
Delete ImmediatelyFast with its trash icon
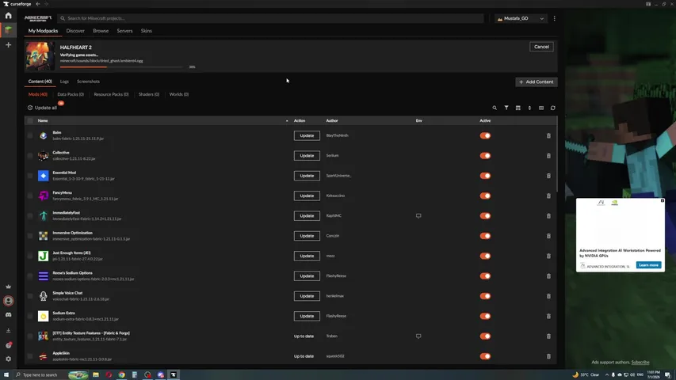point(548,216)
